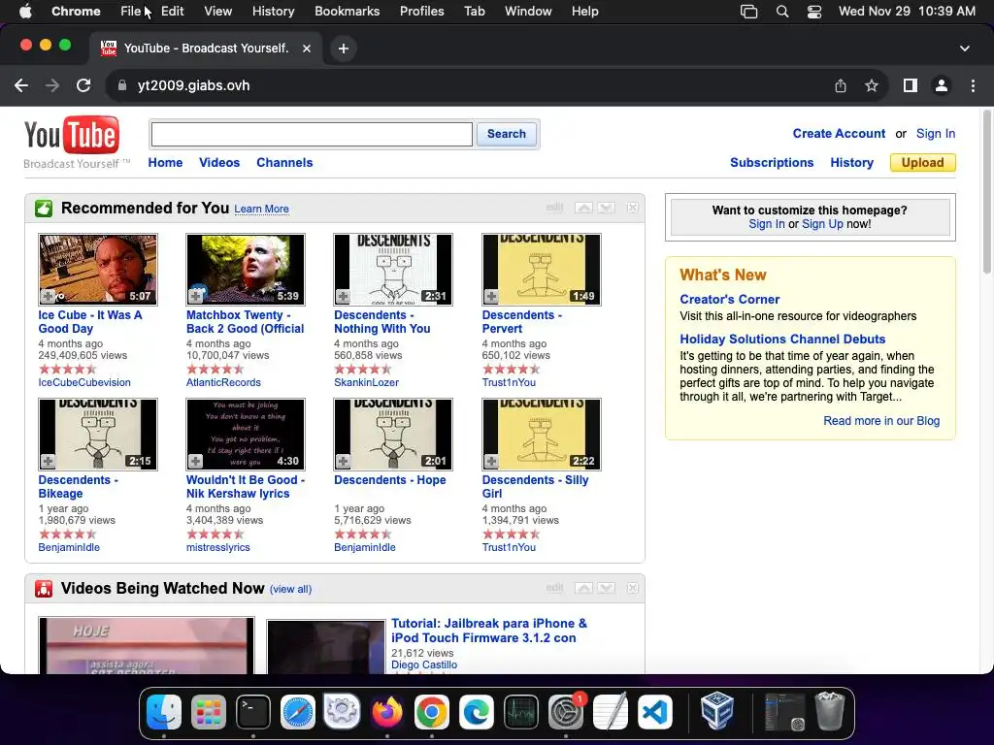The width and height of the screenshot is (994, 745).
Task: Go back with Chrome's back arrow
Action: 21,85
